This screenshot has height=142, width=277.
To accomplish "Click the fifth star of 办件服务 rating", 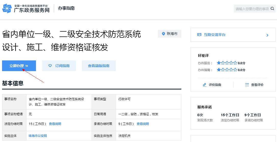I will pos(235,63).
